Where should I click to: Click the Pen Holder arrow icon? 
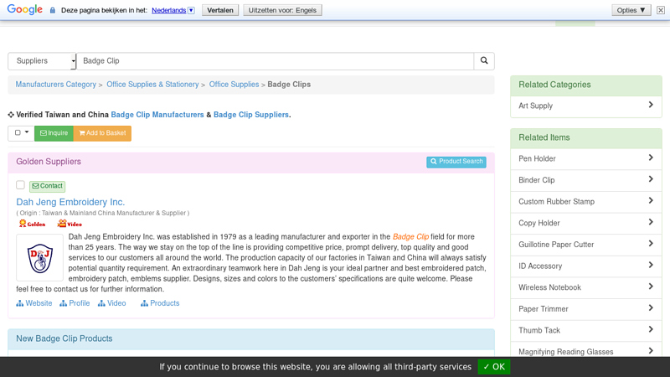pyautogui.click(x=651, y=158)
